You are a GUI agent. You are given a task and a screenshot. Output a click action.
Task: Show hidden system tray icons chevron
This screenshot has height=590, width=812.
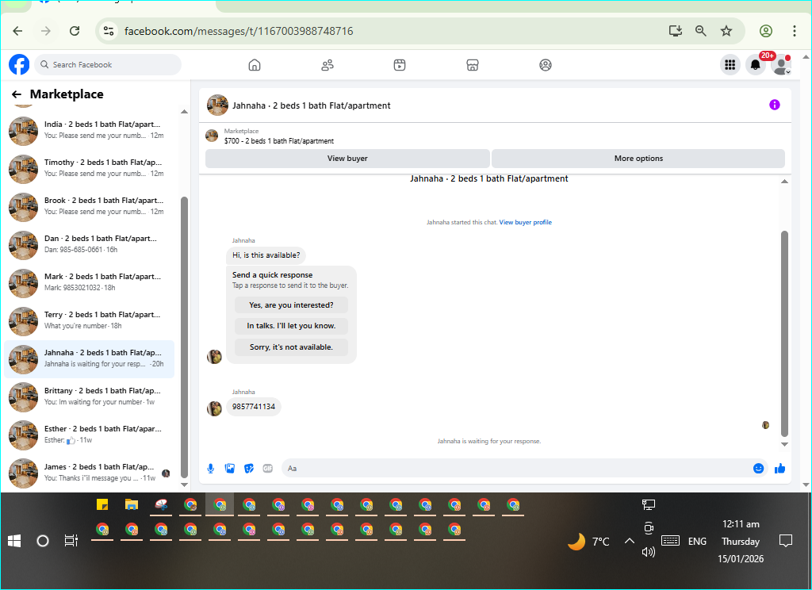tap(629, 542)
